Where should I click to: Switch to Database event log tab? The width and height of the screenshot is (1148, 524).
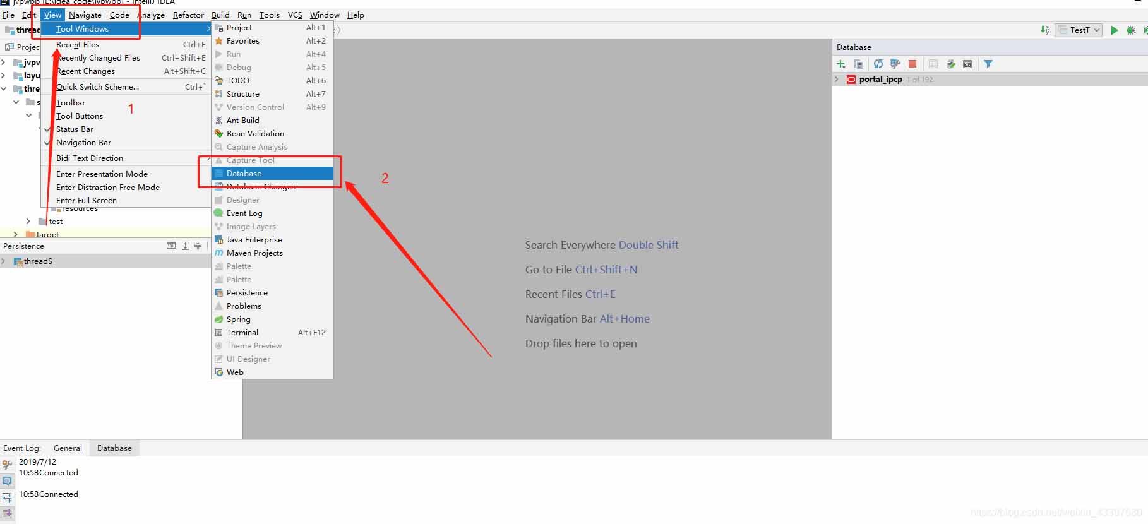(114, 448)
